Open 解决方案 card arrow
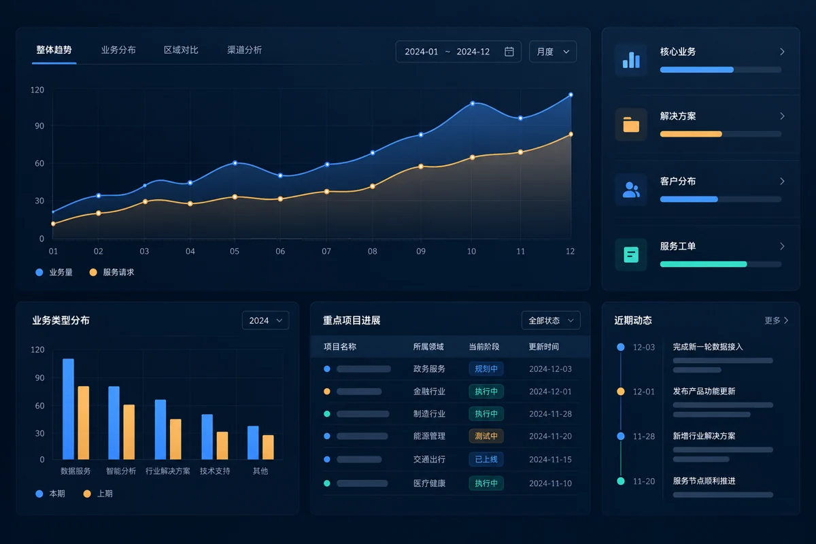The image size is (816, 544). 782,116
